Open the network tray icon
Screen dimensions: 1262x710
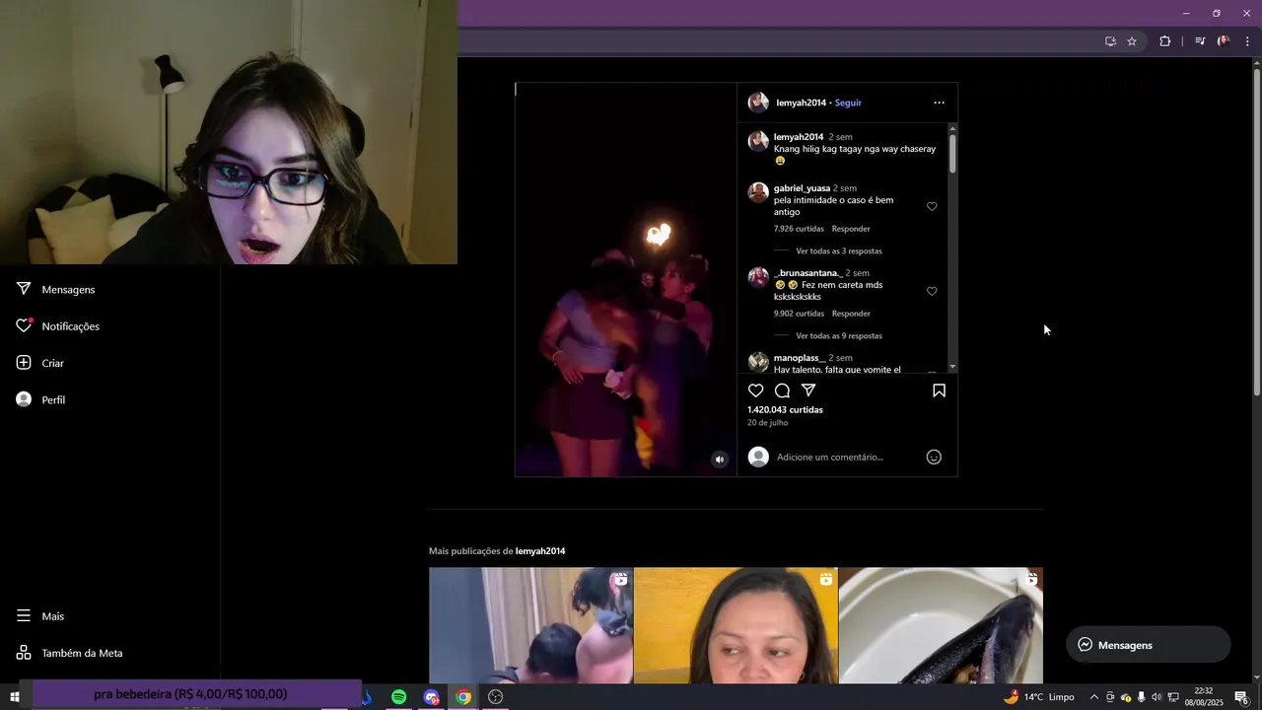coord(1173,697)
